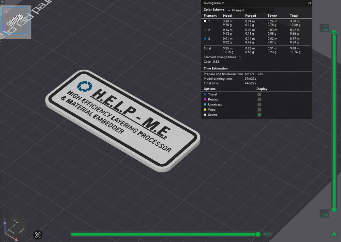Click the 'Tower' column header

pos(272,16)
